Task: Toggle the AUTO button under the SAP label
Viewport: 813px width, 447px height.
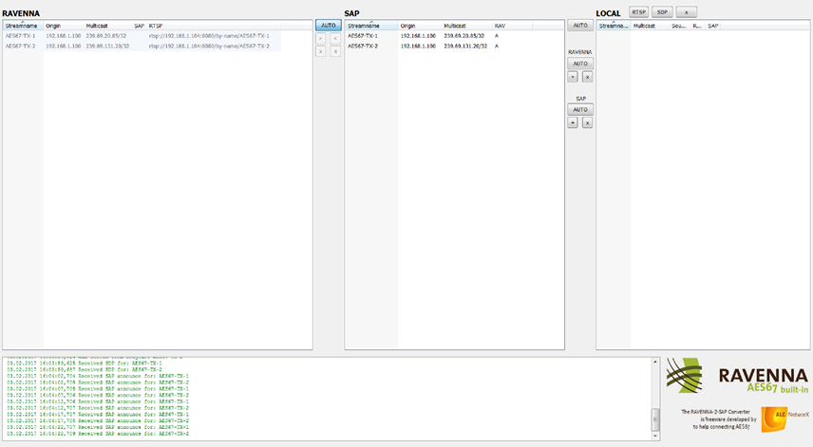Action: coord(580,110)
